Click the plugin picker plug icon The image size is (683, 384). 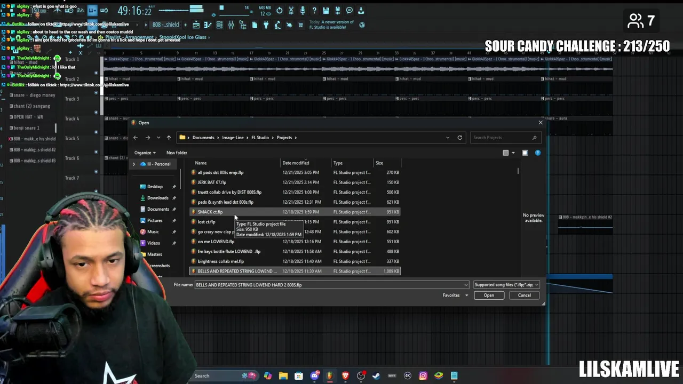click(x=266, y=25)
